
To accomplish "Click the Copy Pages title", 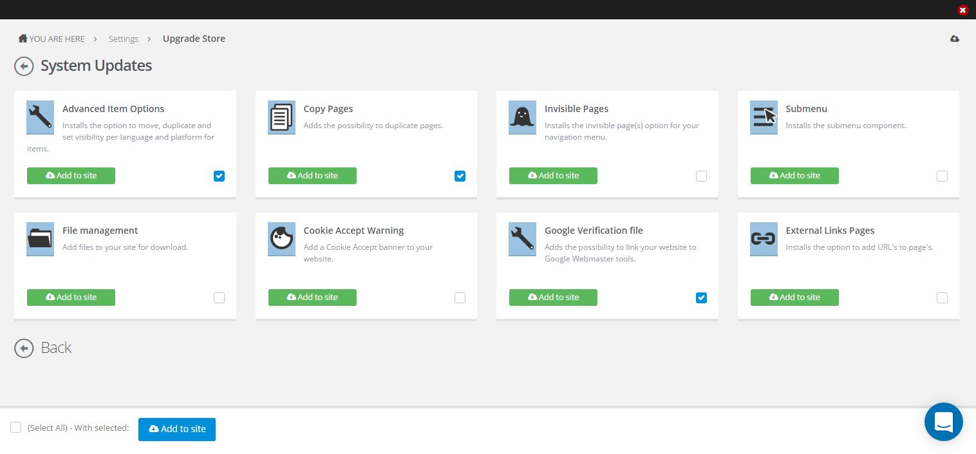I will click(x=328, y=109).
